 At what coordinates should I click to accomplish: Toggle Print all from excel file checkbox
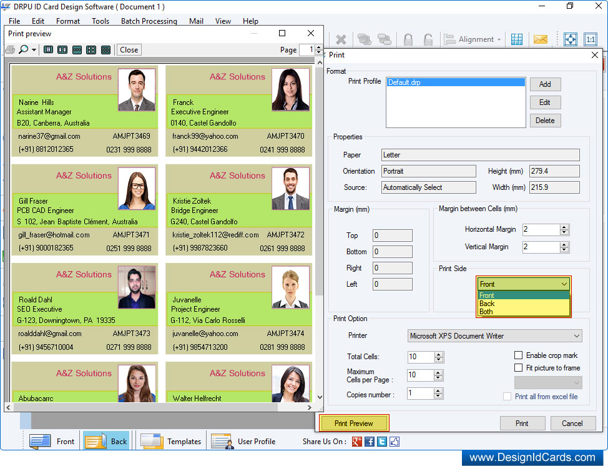coord(507,397)
